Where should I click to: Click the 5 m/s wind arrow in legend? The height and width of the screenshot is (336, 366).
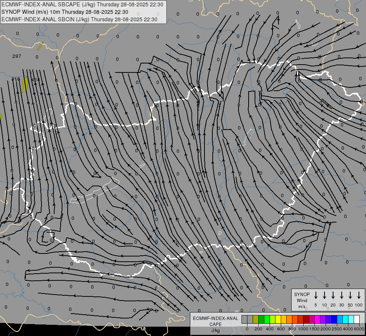click(316, 295)
